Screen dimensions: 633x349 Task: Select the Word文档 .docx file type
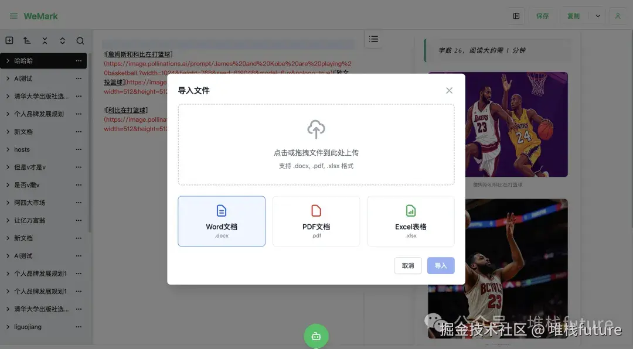[222, 221]
